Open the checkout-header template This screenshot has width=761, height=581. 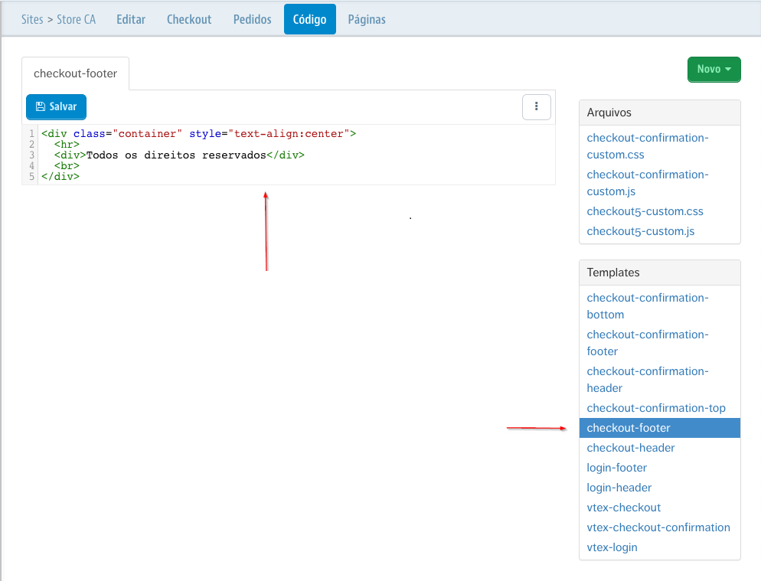[x=630, y=448]
